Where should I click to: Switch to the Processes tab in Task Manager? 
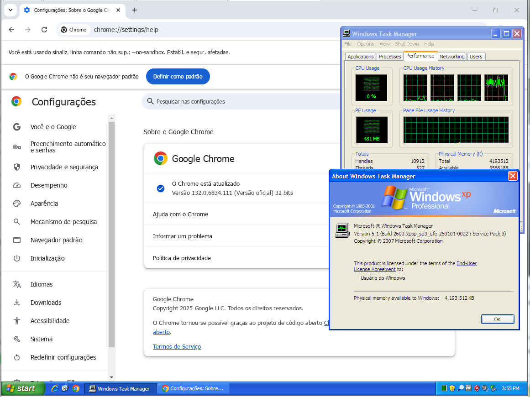coord(390,57)
